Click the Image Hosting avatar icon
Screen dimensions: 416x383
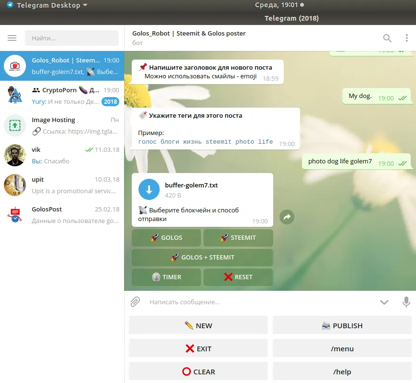click(x=15, y=125)
